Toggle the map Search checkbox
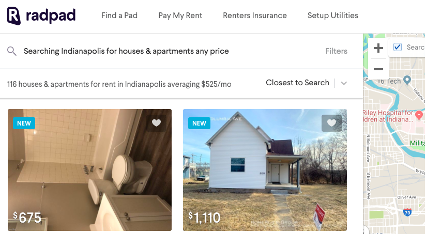Viewport: 426px width, 234px height. [x=398, y=47]
